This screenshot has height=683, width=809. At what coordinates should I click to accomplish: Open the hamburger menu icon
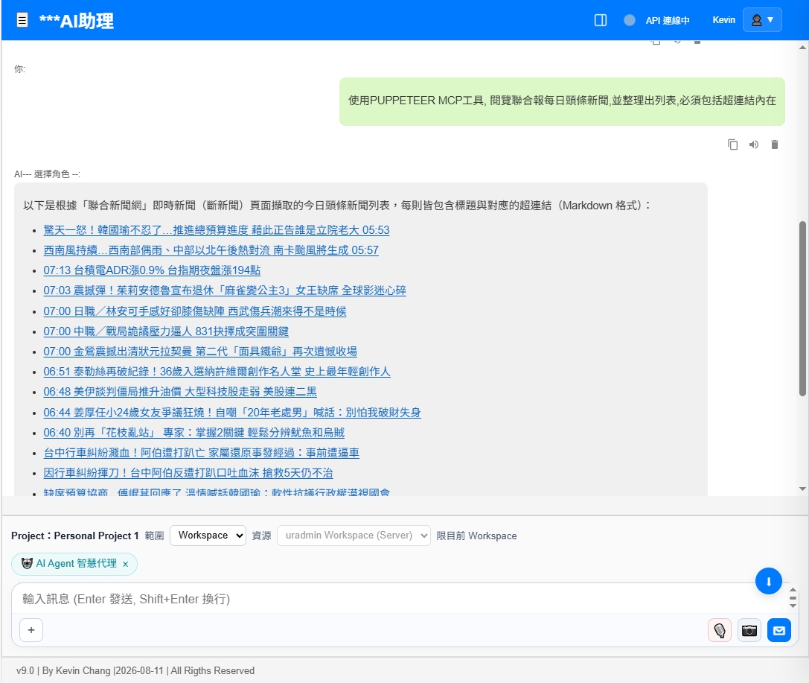click(22, 20)
